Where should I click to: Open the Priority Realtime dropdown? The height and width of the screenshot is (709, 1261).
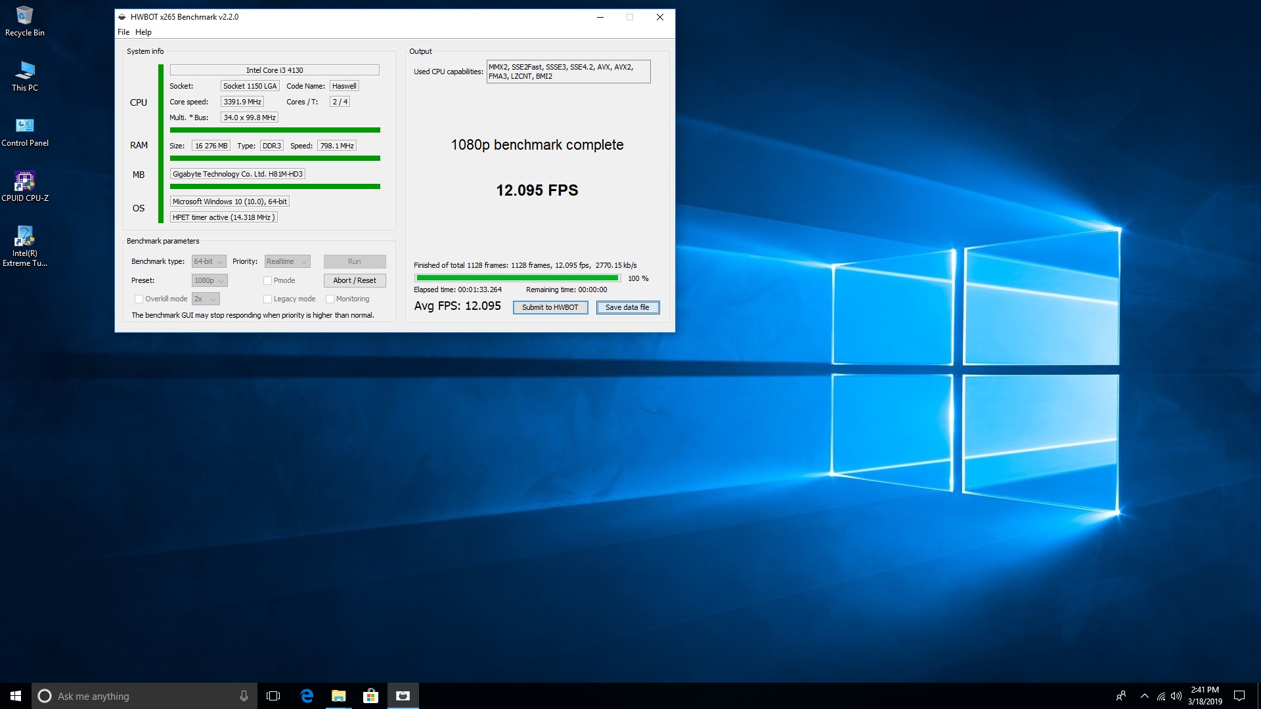(x=287, y=261)
